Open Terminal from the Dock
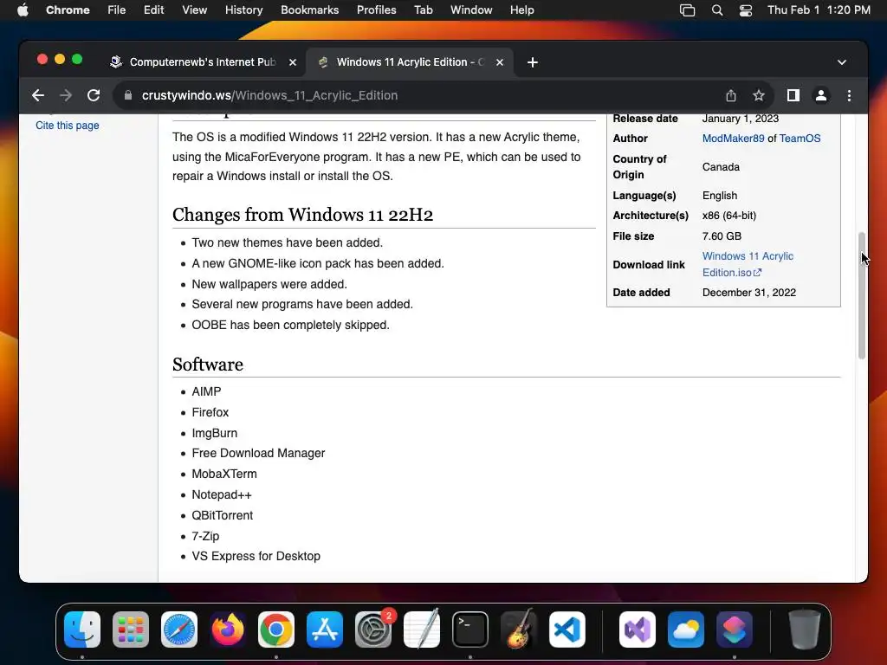Viewport: 887px width, 665px height. pos(470,629)
